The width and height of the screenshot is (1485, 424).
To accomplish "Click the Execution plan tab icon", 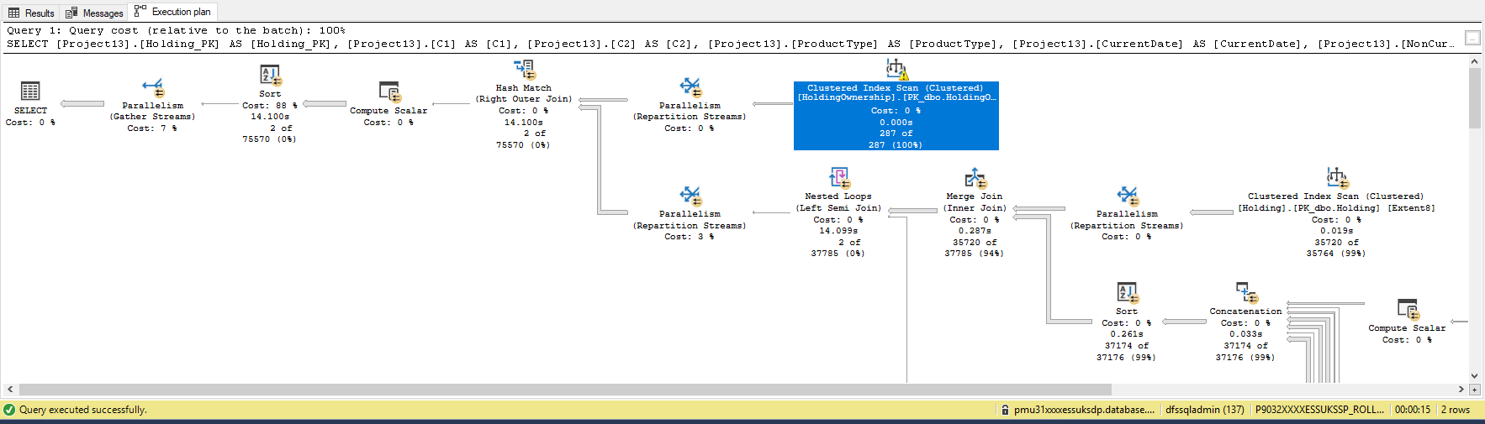I will tap(140, 11).
